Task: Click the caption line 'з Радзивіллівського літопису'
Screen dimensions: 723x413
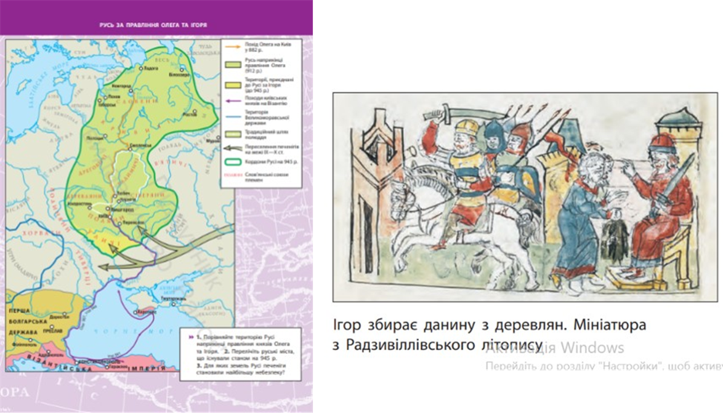Action: tap(438, 345)
